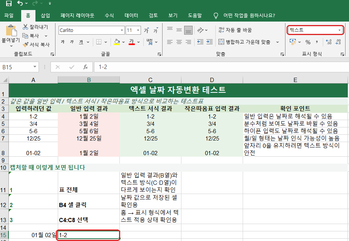Click the text orientation icon
The height and width of the screenshot is (241, 349).
point(200,30)
